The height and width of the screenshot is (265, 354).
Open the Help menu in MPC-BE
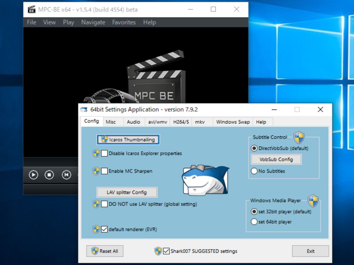pos(149,22)
